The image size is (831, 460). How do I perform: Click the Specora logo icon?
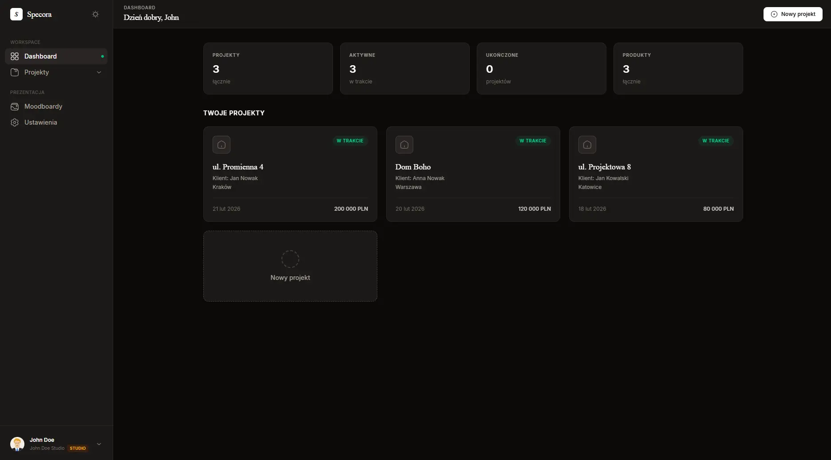click(16, 14)
